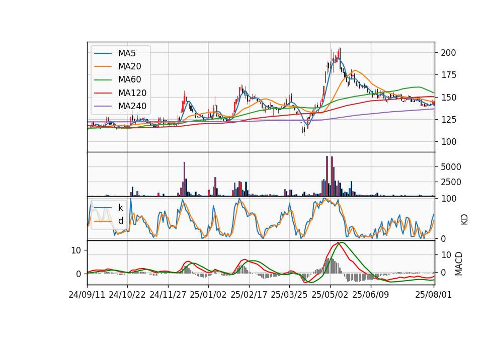Click the MA120 legend label
483x347 pixels.
132,93
